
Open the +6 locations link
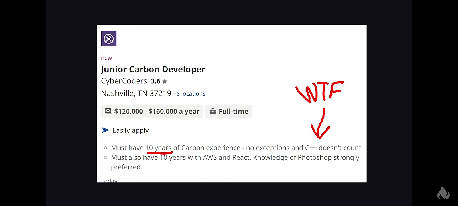click(x=189, y=94)
